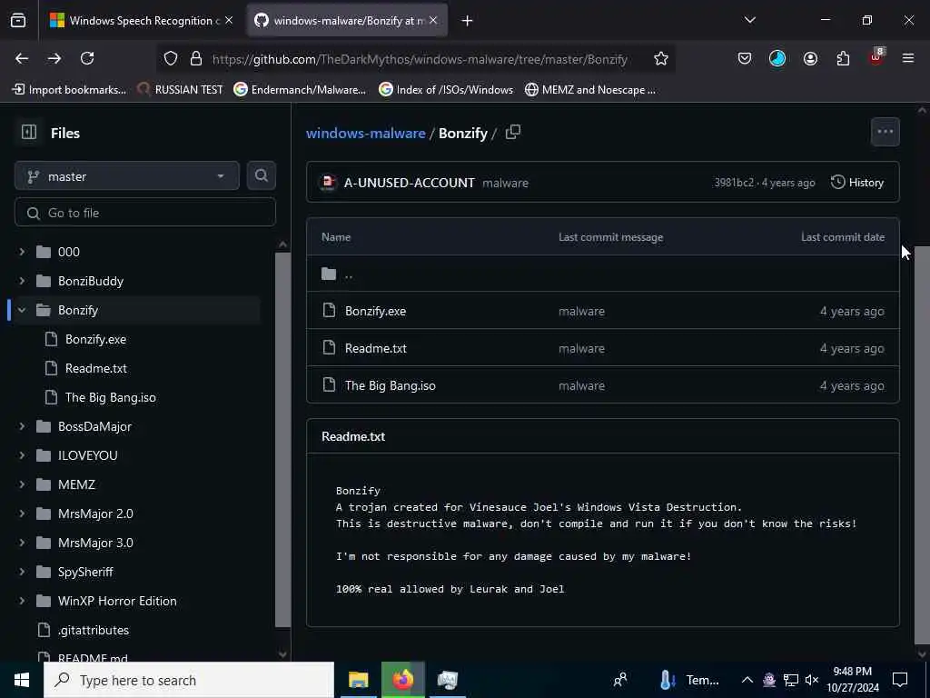Open Index of /ISOs/Windows bookmark
This screenshot has width=930, height=698.
pyautogui.click(x=446, y=90)
